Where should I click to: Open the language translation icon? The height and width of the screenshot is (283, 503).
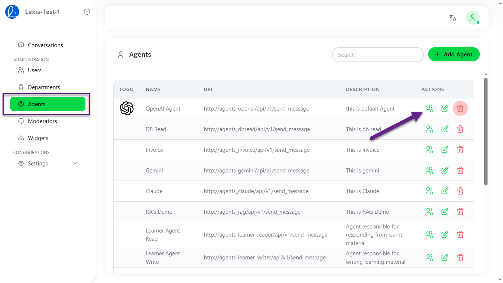coord(452,17)
